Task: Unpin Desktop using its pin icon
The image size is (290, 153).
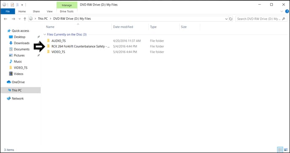Action: pos(38,37)
